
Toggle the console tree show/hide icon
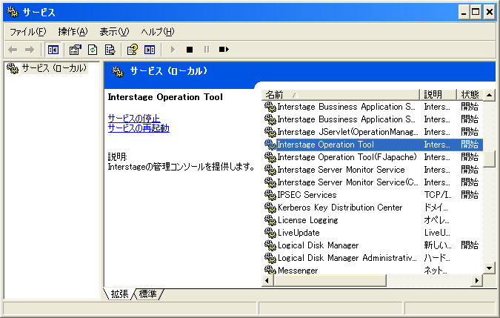tap(53, 50)
